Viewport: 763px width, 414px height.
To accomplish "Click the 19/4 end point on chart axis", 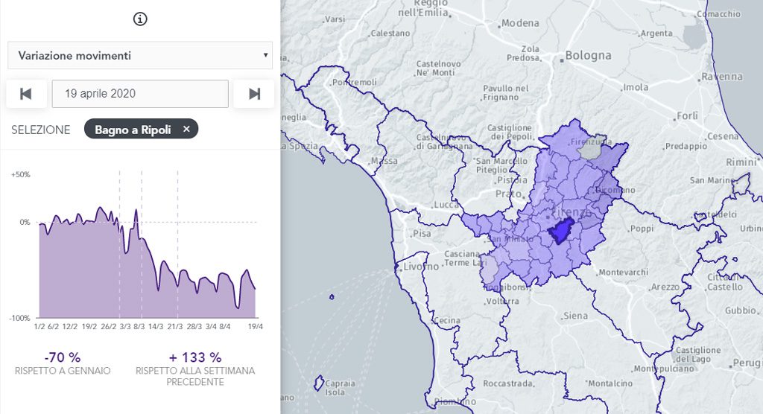I will 255,325.
